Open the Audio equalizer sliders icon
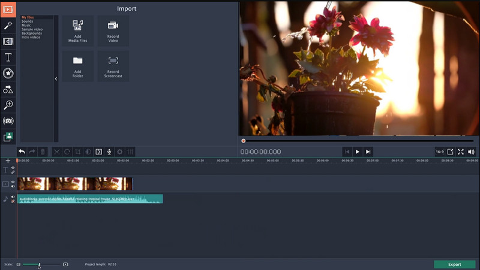The image size is (480, 270). pyautogui.click(x=130, y=151)
